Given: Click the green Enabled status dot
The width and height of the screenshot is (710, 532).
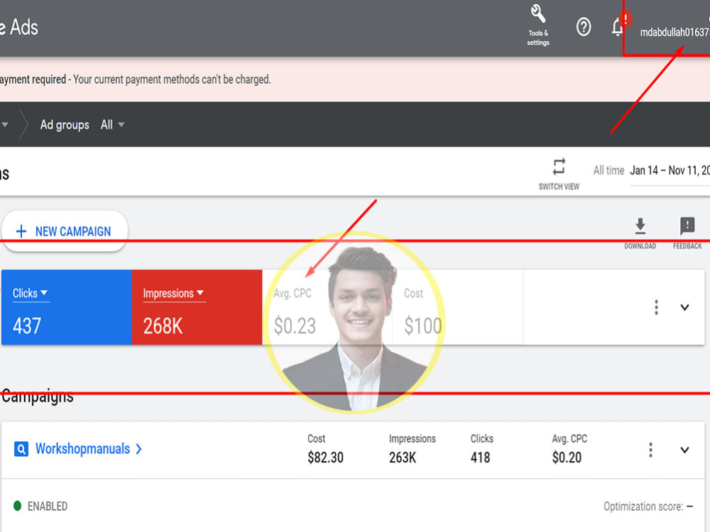Looking at the screenshot, I should pyautogui.click(x=18, y=506).
